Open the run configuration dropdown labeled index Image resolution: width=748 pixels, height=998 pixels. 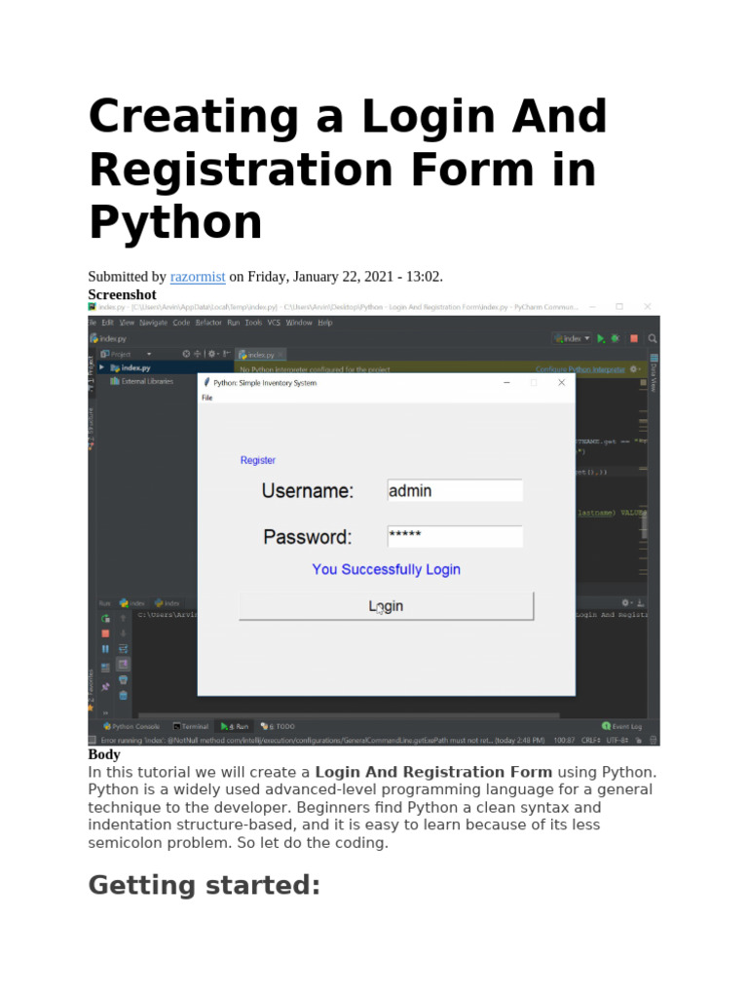(572, 338)
